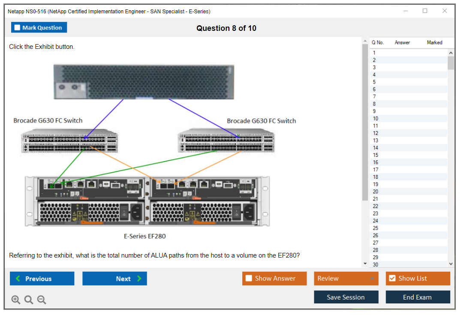
Task: Click the zoom out magnifier icon
Action: click(x=42, y=300)
